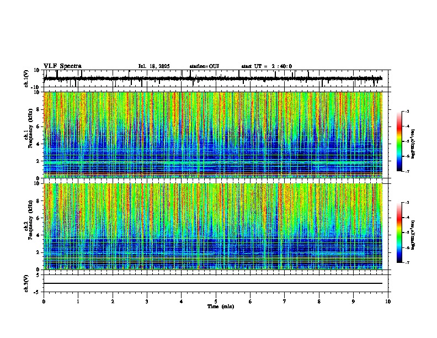
Task: Click the log(PSD) label beside ch.1 colorbar
Action: [413, 144]
